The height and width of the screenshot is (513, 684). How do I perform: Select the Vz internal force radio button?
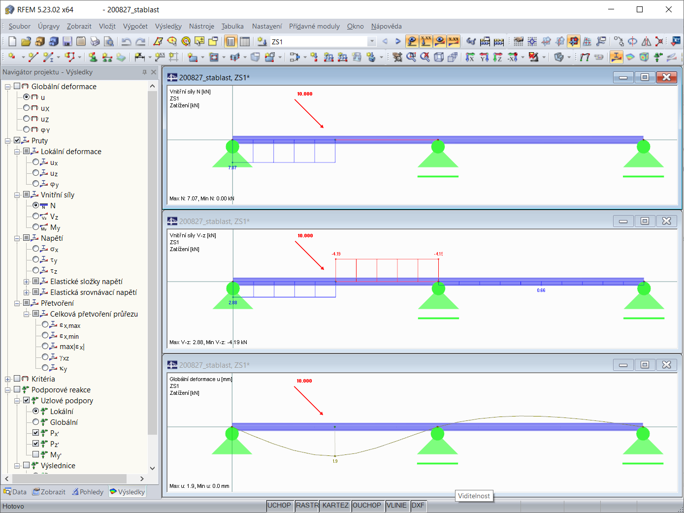[x=36, y=216]
